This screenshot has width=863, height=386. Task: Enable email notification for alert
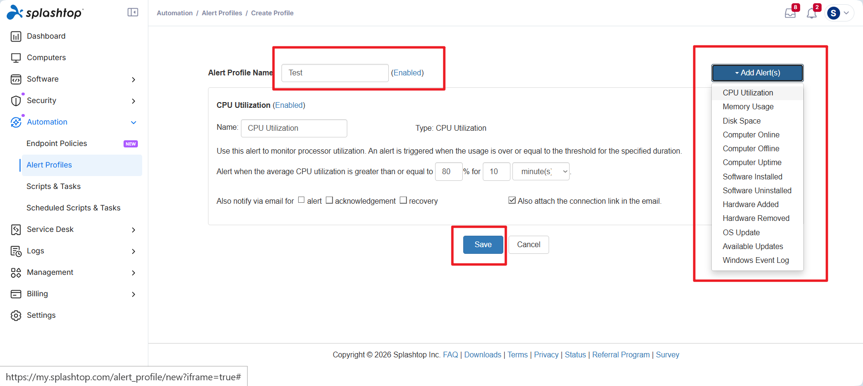click(301, 200)
